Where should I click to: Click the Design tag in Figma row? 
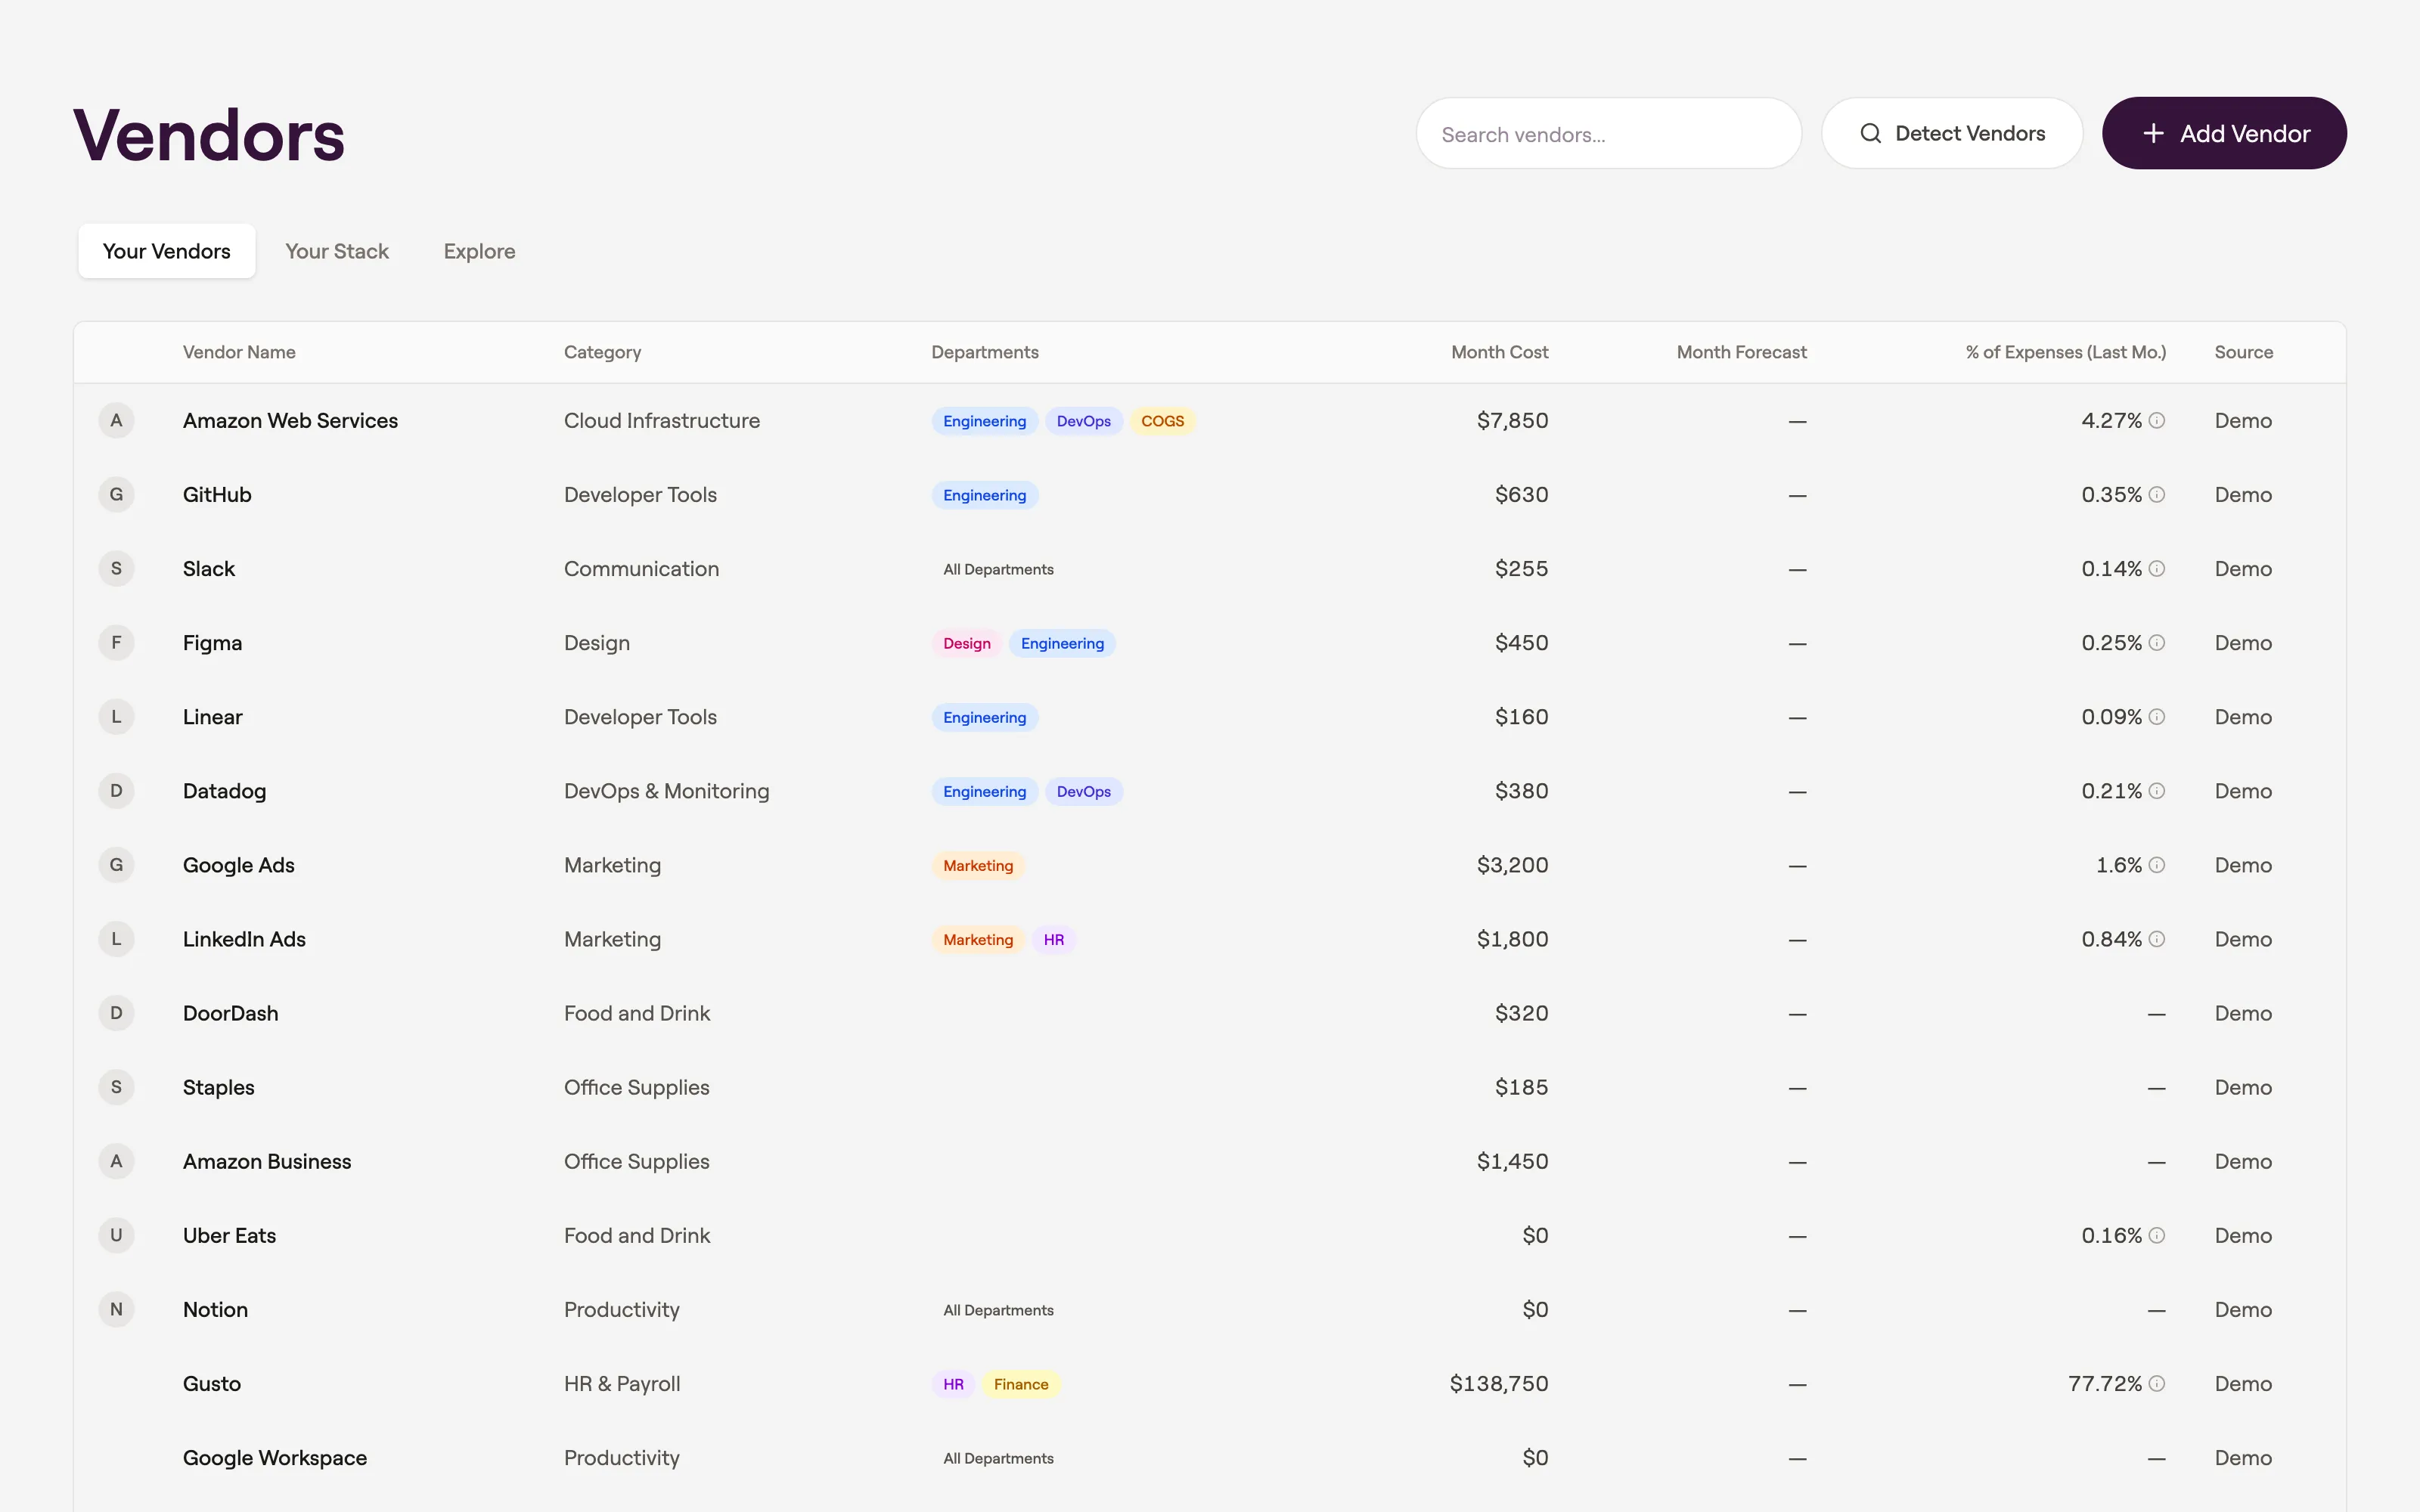coord(967,643)
